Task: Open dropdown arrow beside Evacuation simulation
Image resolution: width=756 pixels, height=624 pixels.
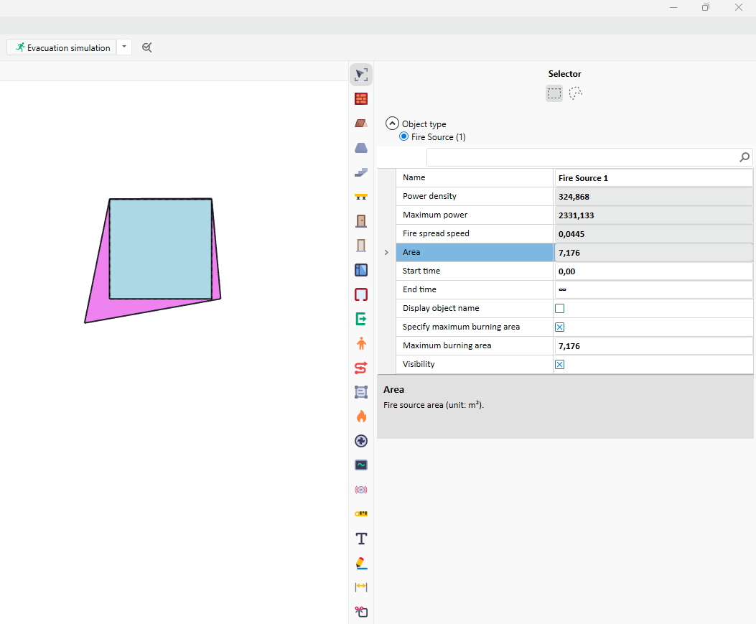Action: [124, 47]
